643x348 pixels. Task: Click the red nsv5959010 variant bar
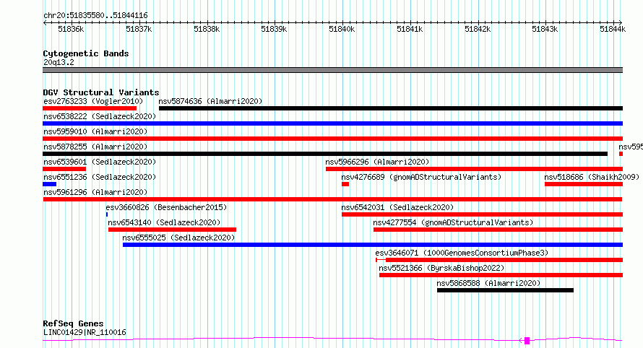(x=332, y=139)
